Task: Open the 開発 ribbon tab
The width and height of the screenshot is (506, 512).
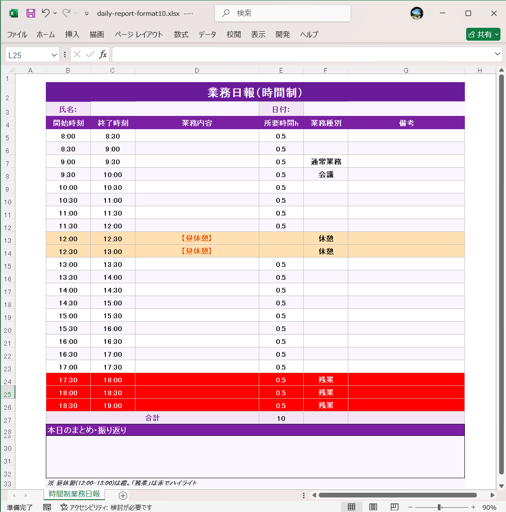Action: pos(283,35)
